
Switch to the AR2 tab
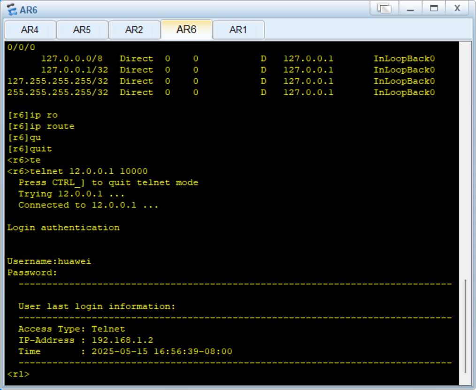click(x=134, y=30)
